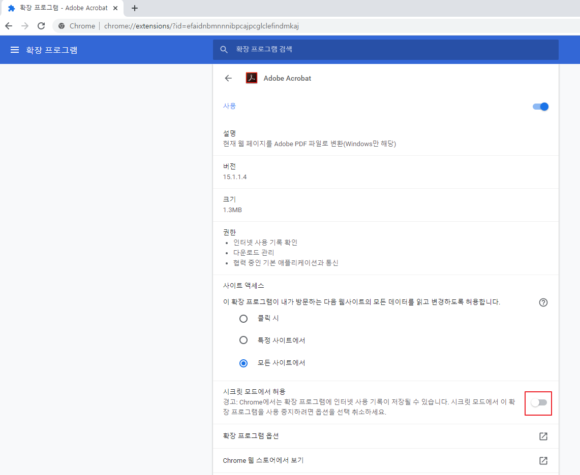Click the puzzle favicon on the tab
Viewport: 580px width, 475px height.
pyautogui.click(x=12, y=8)
